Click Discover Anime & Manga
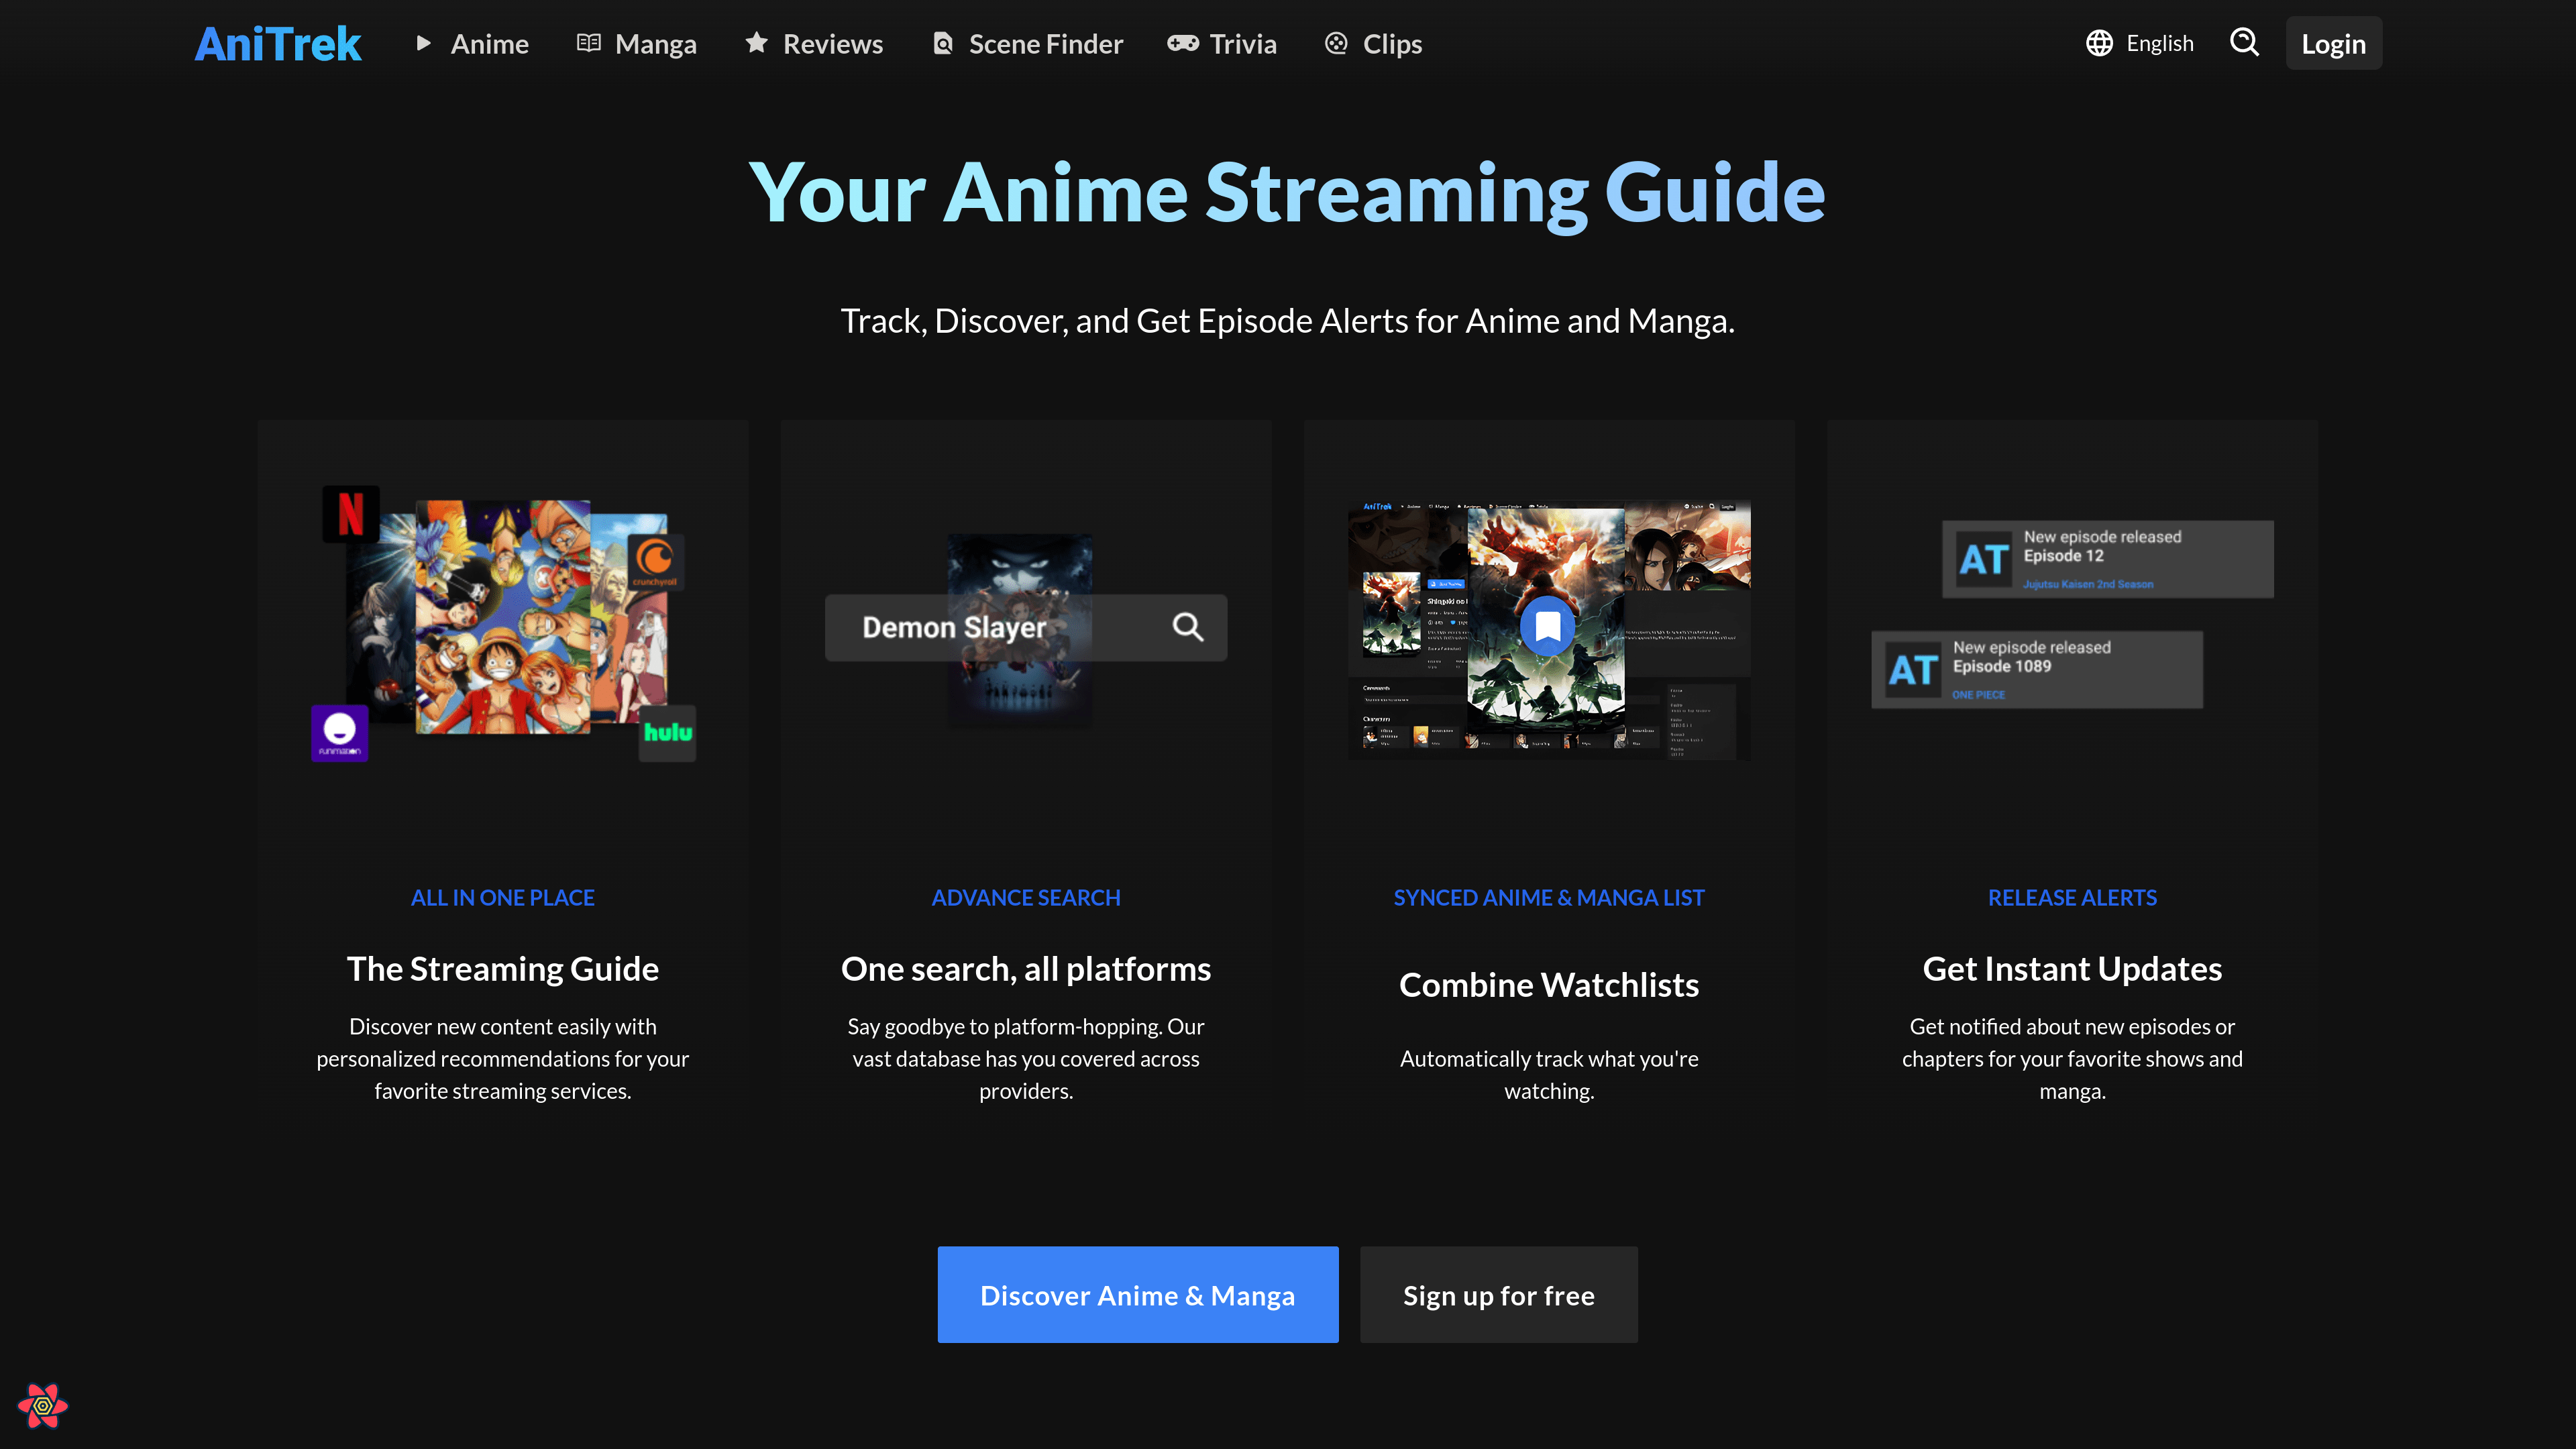The image size is (2576, 1449). point(1138,1294)
